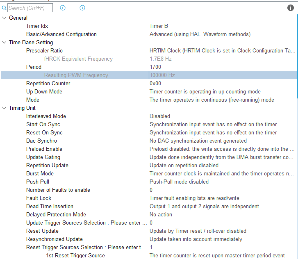Change Update Gating setting value
Image resolution: width=298 pixels, height=259 pixels.
[221, 157]
